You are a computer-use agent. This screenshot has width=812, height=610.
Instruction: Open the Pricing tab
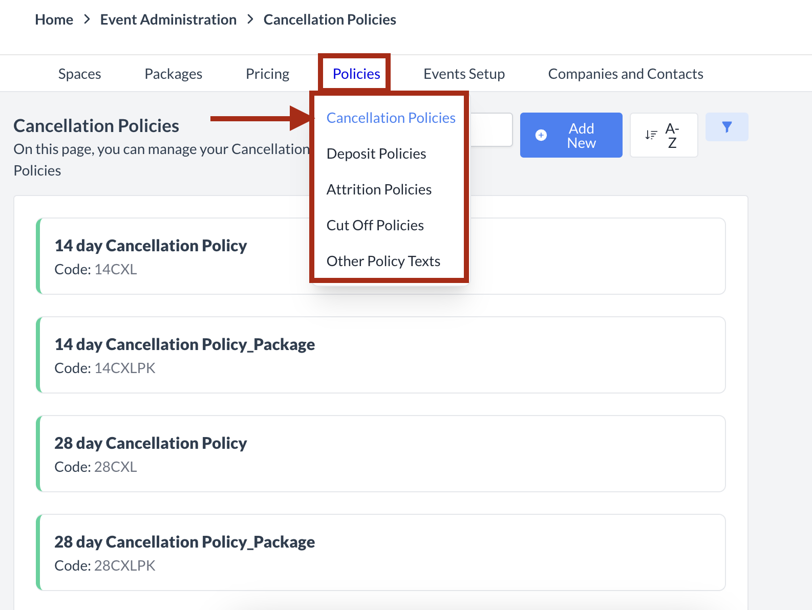click(x=267, y=74)
